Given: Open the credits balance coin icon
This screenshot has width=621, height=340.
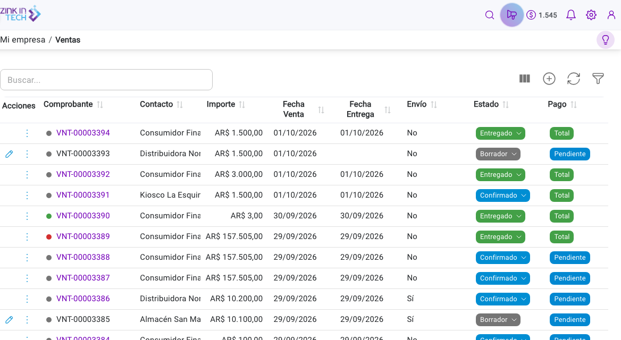Looking at the screenshot, I should coord(531,15).
